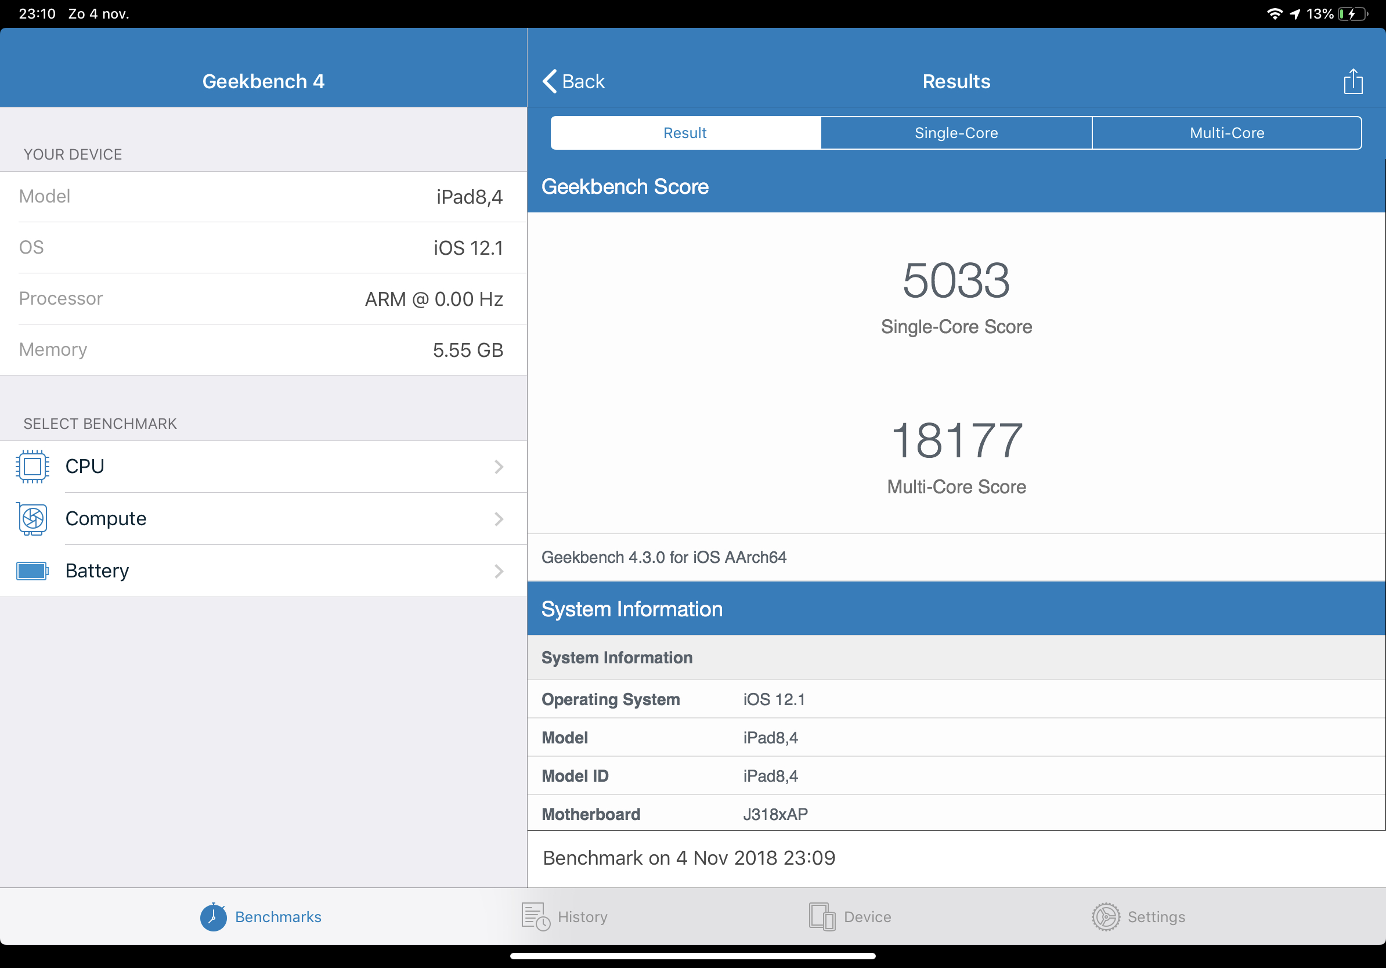Select the Result segment tab
This screenshot has width=1386, height=968.
coord(684,133)
